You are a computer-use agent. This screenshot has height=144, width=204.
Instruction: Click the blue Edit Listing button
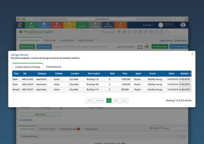point(44,47)
